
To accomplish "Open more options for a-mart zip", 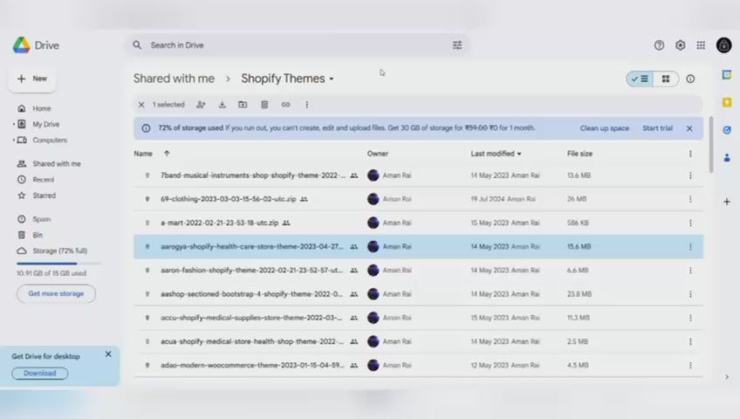I will pos(690,223).
